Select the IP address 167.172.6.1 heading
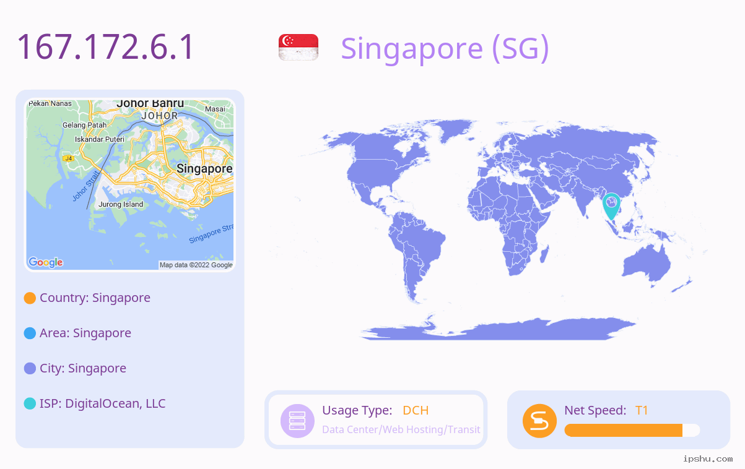Image resolution: width=745 pixels, height=469 pixels. [x=105, y=48]
